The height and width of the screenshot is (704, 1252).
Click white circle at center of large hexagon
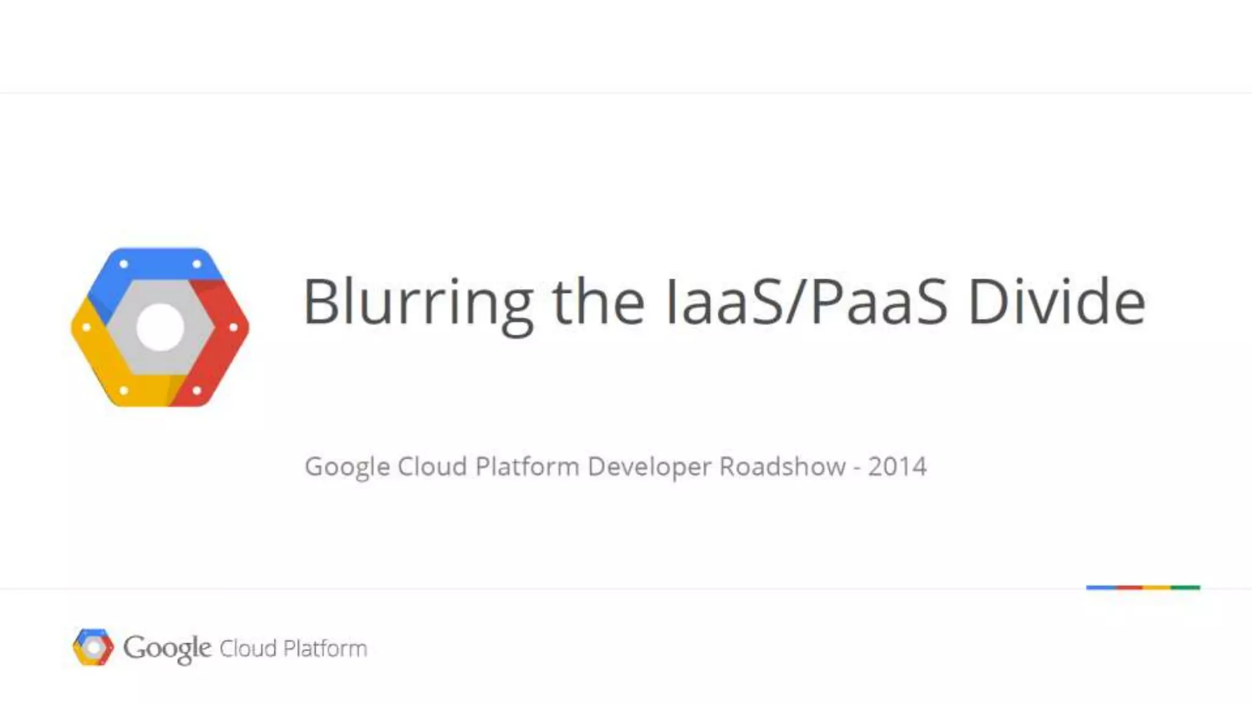pyautogui.click(x=160, y=328)
